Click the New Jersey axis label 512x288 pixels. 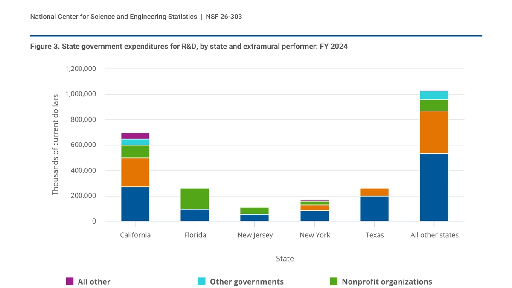click(255, 235)
